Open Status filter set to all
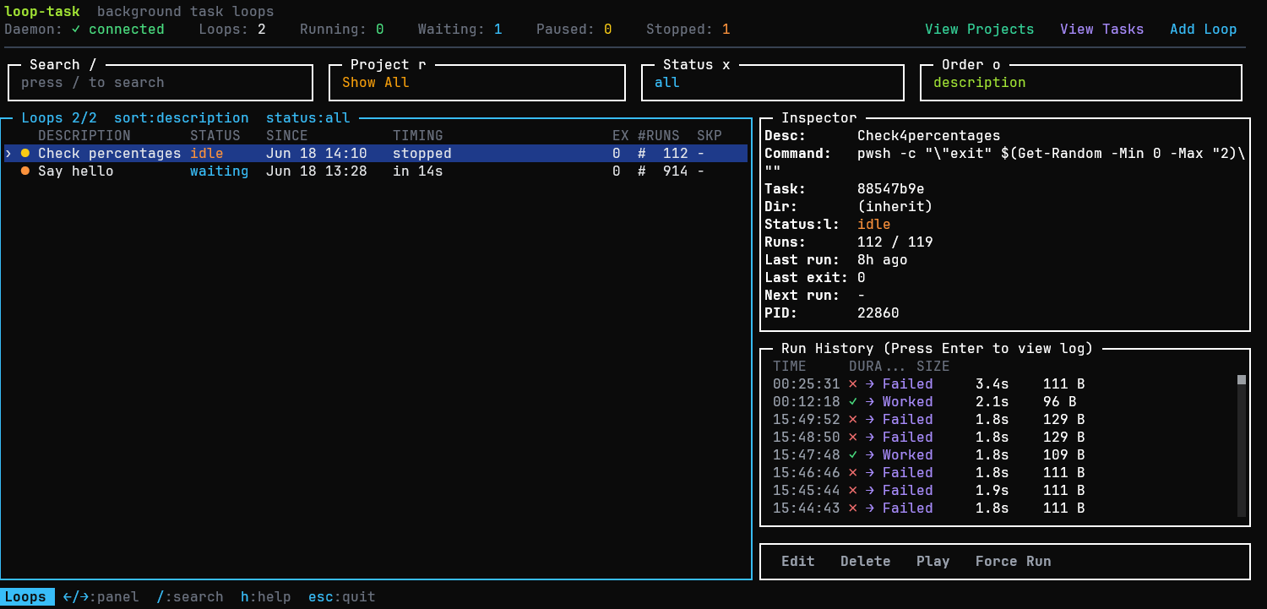 773,83
